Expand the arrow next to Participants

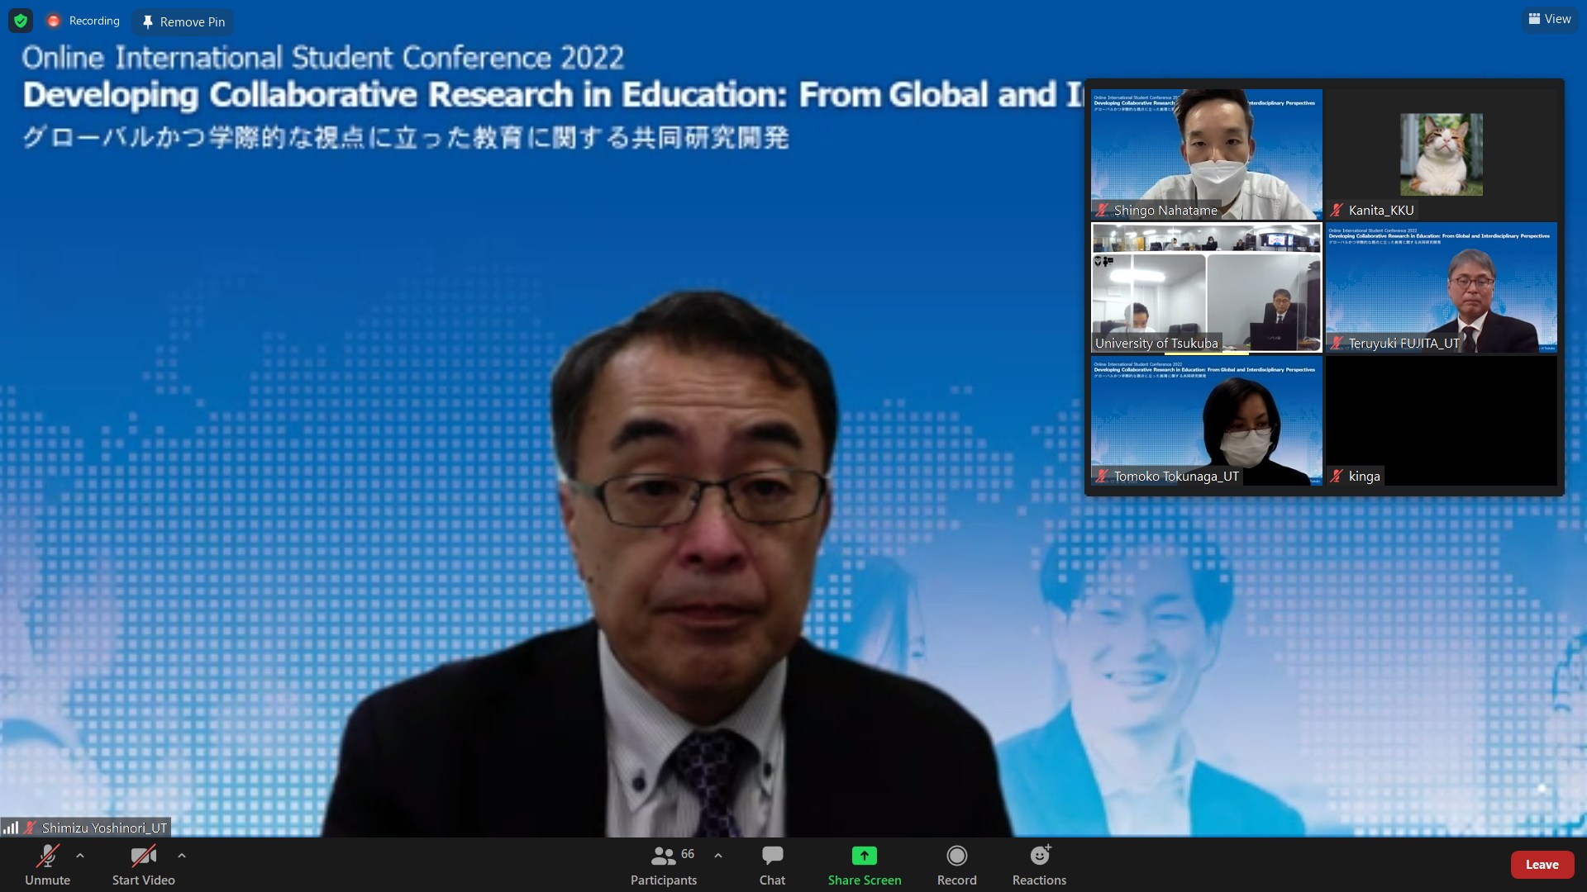pos(718,856)
